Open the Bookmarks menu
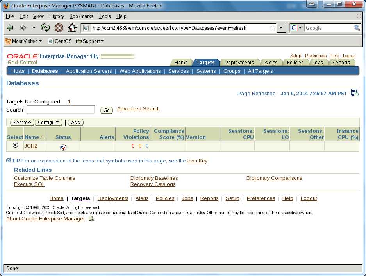The width and height of the screenshot is (366, 276). 81,16
